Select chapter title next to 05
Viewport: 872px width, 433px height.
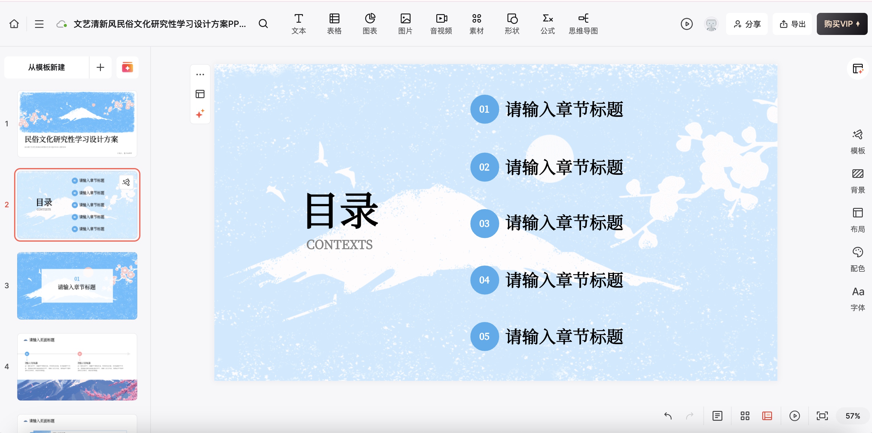point(564,336)
